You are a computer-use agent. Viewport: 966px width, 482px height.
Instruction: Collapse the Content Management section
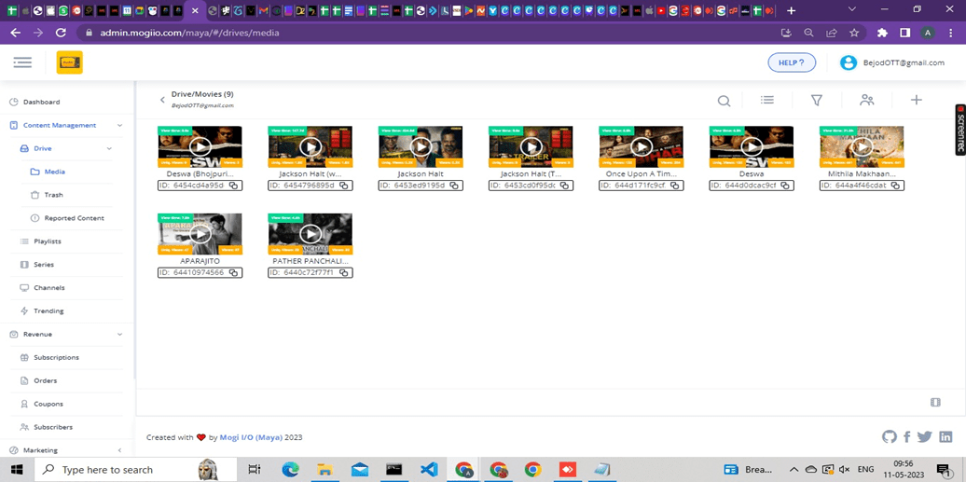click(x=119, y=125)
